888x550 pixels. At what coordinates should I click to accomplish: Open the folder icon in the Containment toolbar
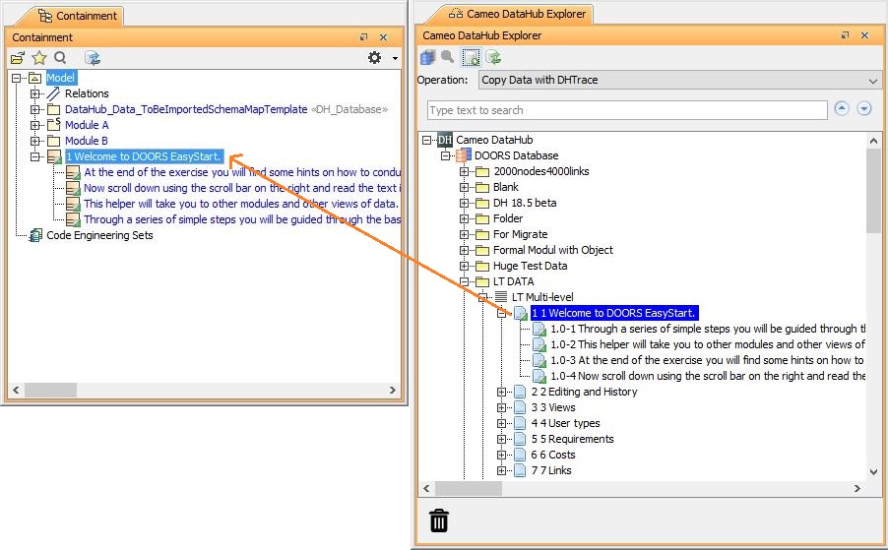point(18,58)
